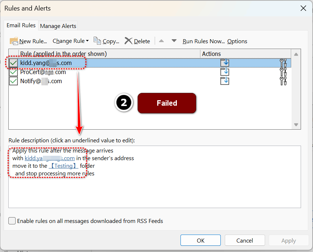Click the New Rule folder icon

tap(14, 41)
